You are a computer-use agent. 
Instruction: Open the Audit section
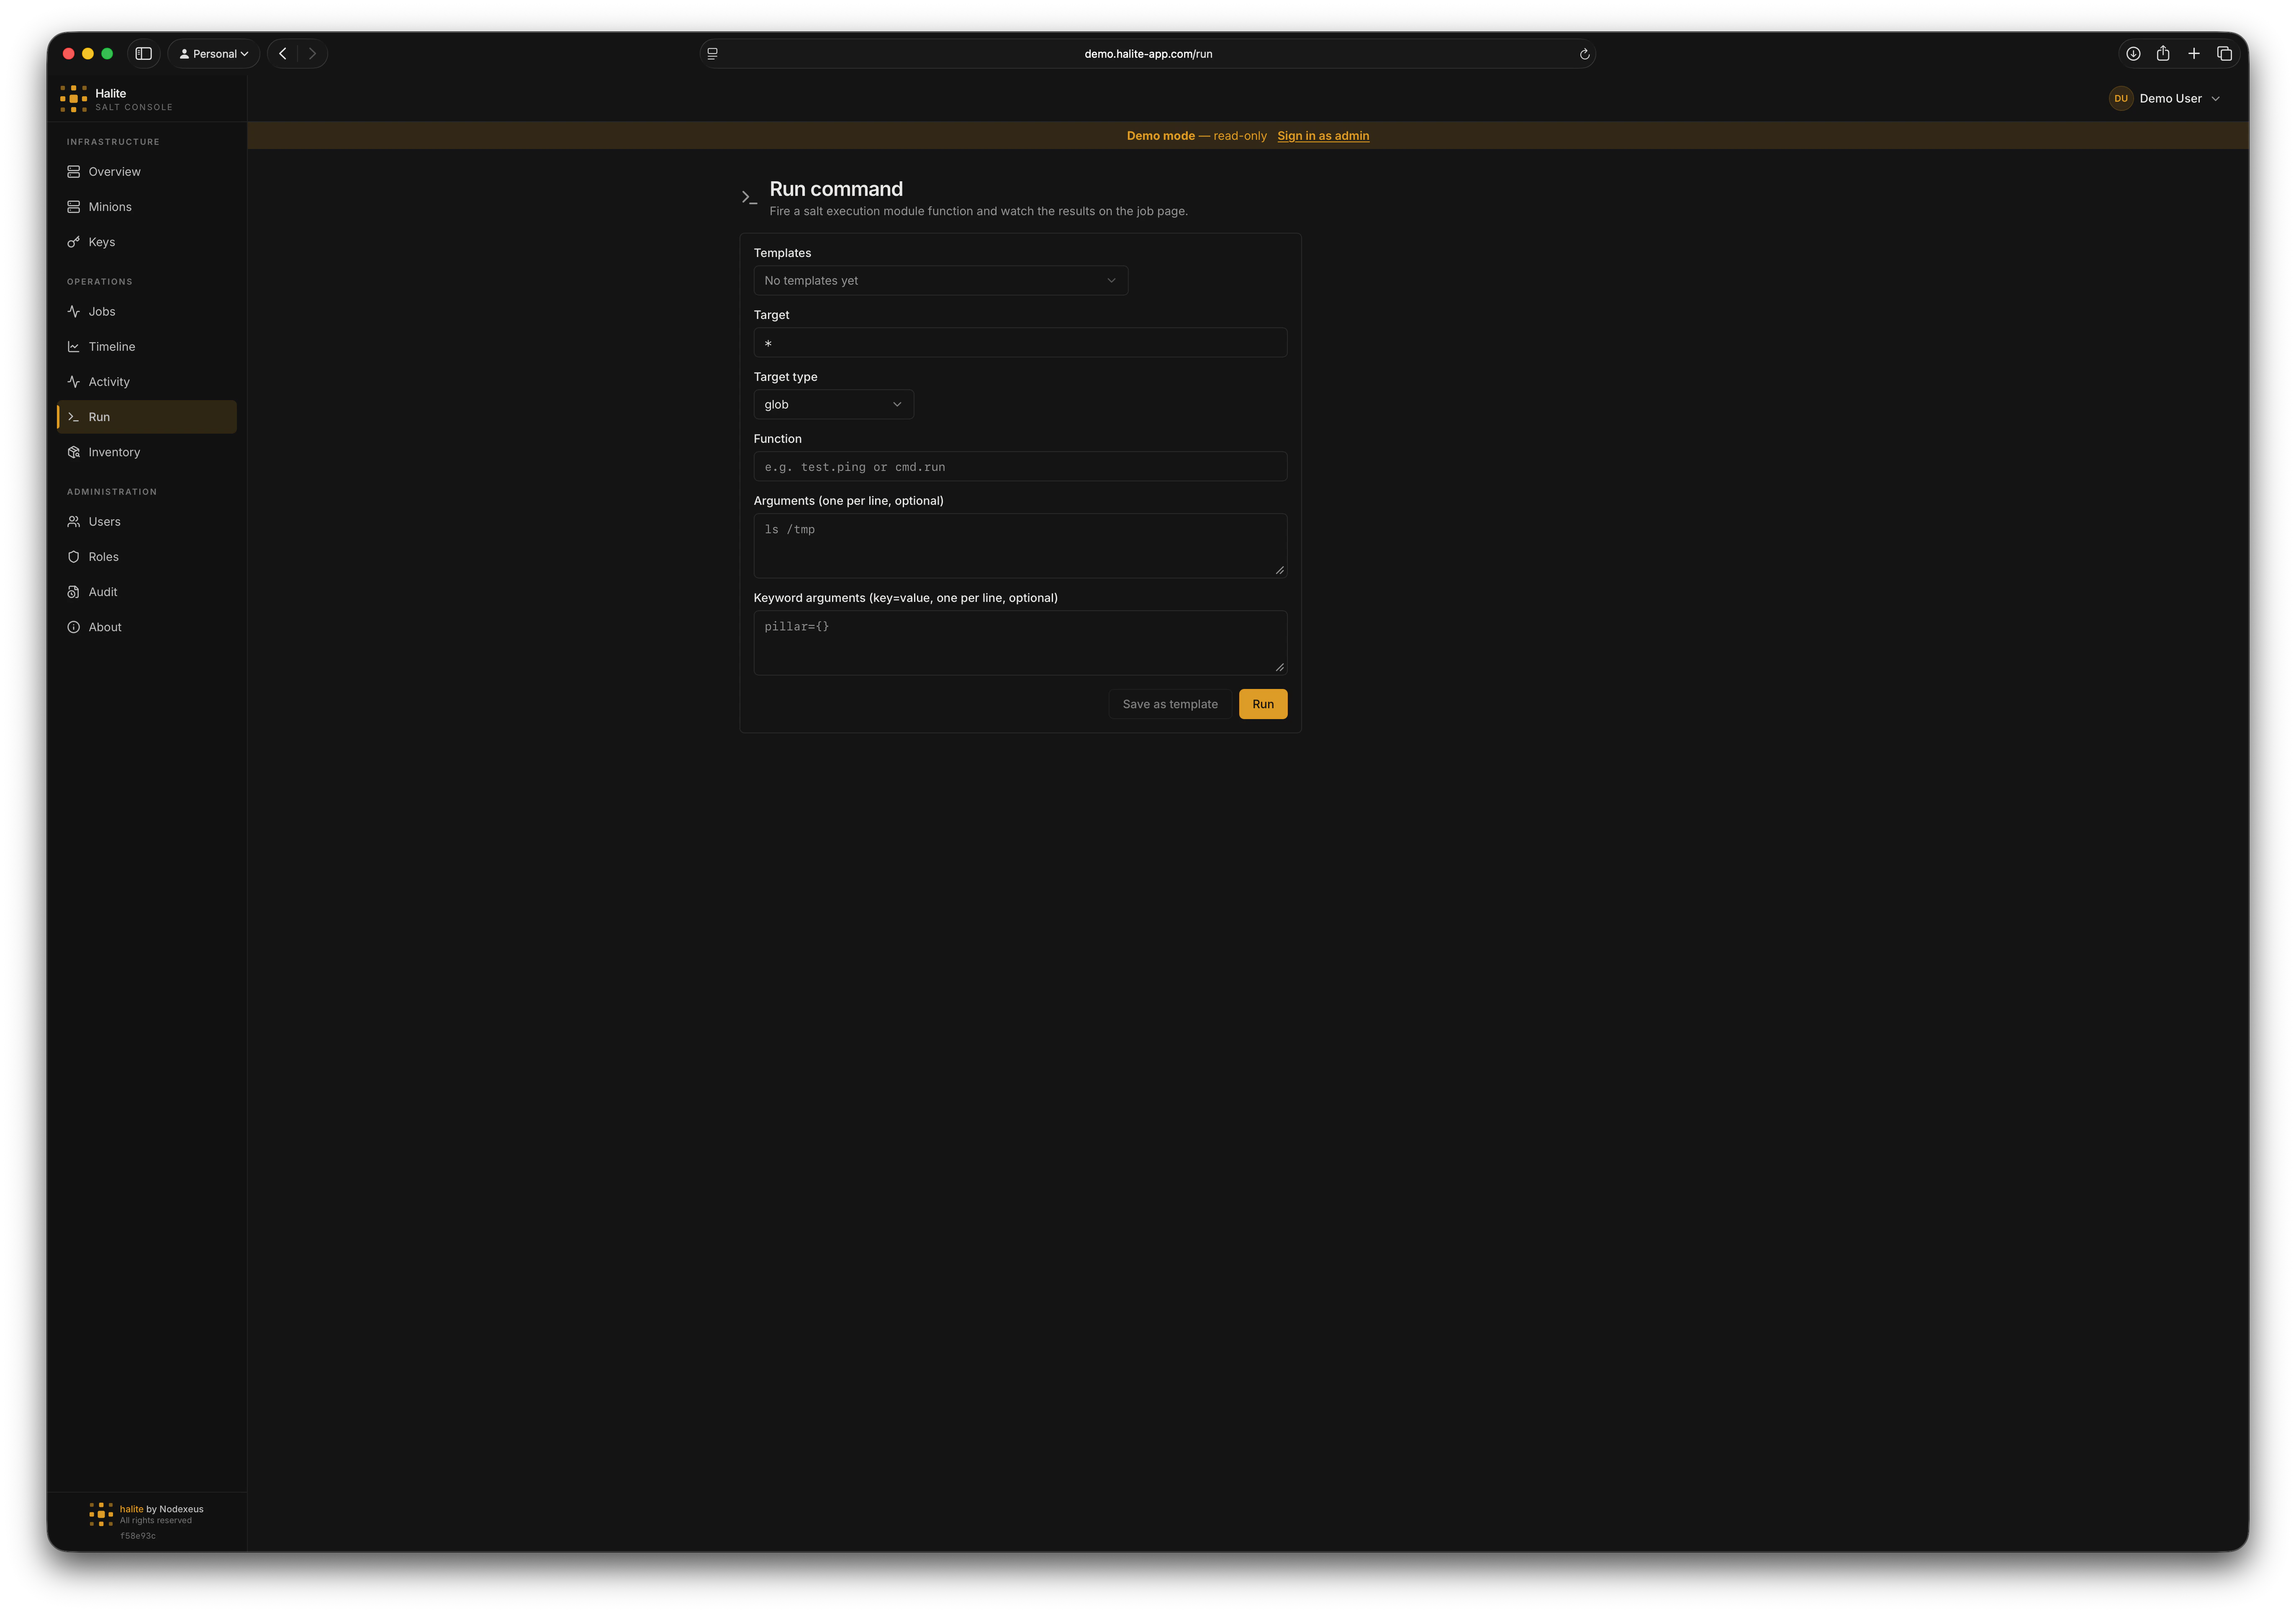coord(147,592)
